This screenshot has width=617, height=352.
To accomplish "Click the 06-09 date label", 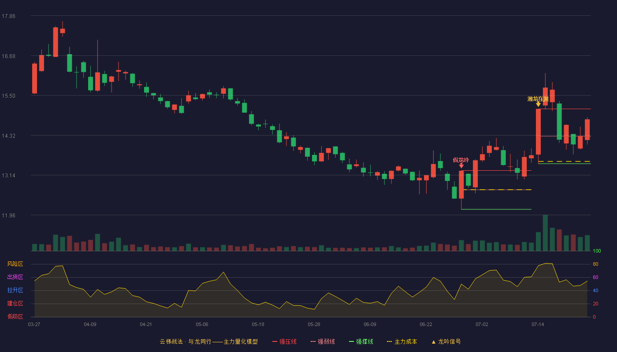I will coord(370,324).
